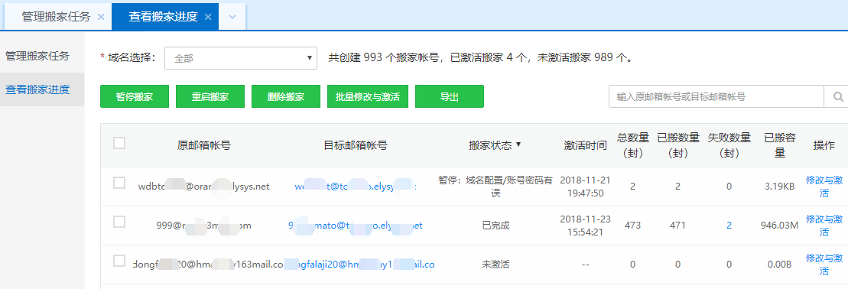
Task: Open 查看搬家进度 in the sidebar
Action: pyautogui.click(x=37, y=90)
